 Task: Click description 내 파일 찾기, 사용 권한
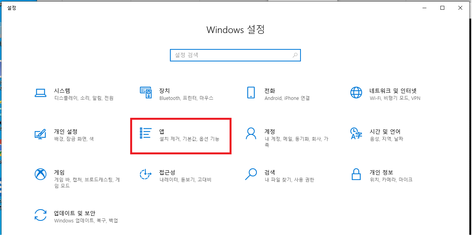click(289, 180)
